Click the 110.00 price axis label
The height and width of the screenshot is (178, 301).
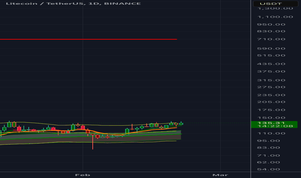271,133
